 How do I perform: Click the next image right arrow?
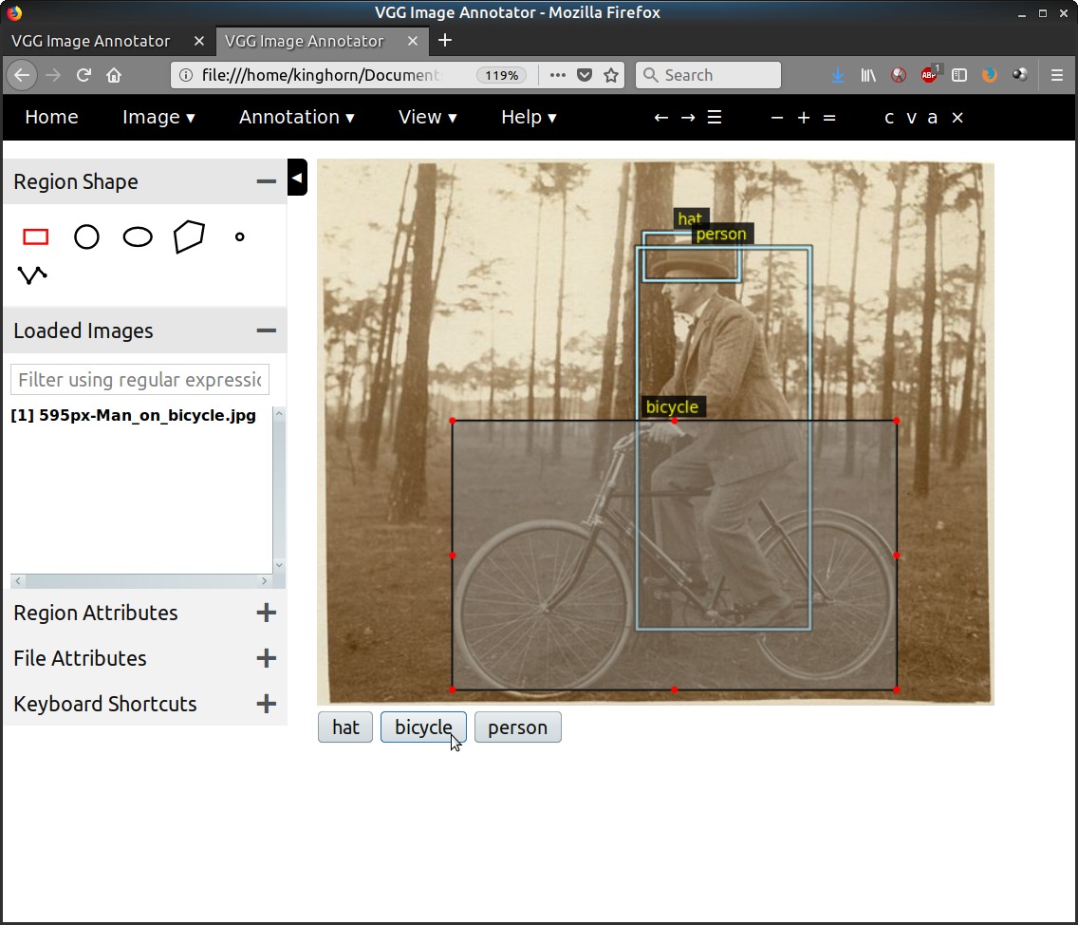pyautogui.click(x=688, y=117)
